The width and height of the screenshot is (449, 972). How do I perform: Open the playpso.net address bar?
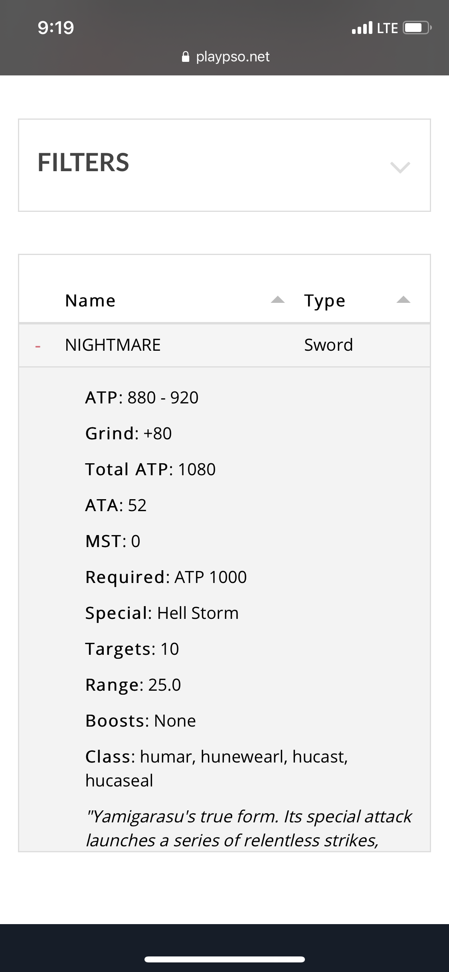pyautogui.click(x=232, y=57)
